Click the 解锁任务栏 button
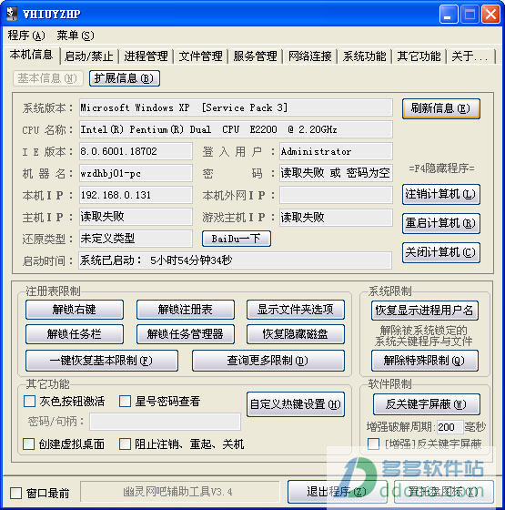The width and height of the screenshot is (505, 510). pyautogui.click(x=75, y=334)
